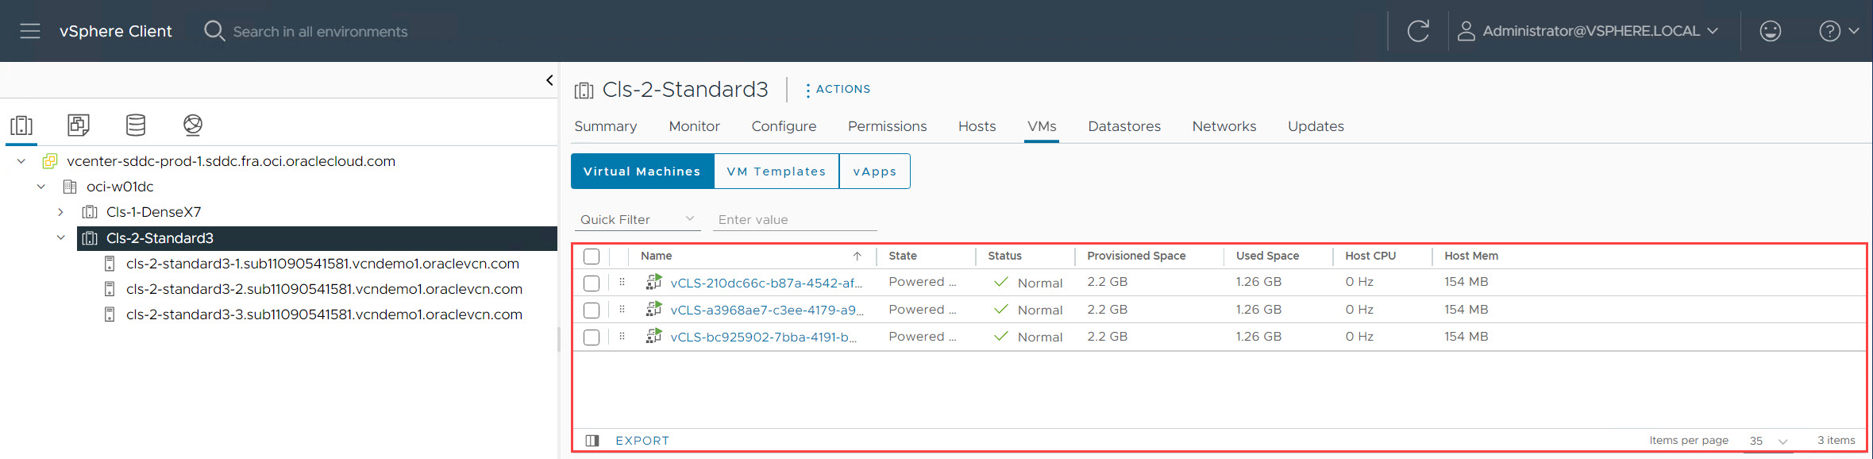This screenshot has height=459, width=1873.
Task: Check the vCLS-a3968ae7 VM checkbox
Action: [x=592, y=310]
